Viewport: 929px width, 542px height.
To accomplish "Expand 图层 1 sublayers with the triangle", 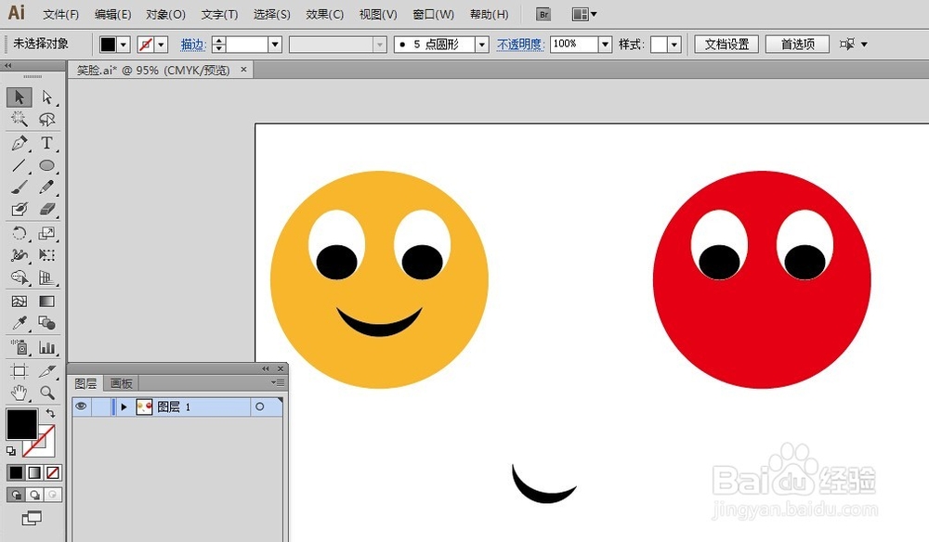I will tap(124, 406).
